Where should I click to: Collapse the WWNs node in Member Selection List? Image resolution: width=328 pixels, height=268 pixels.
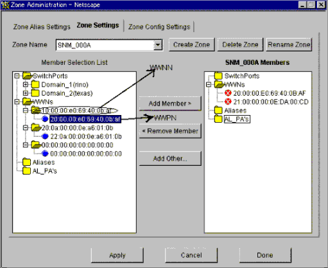[17, 102]
